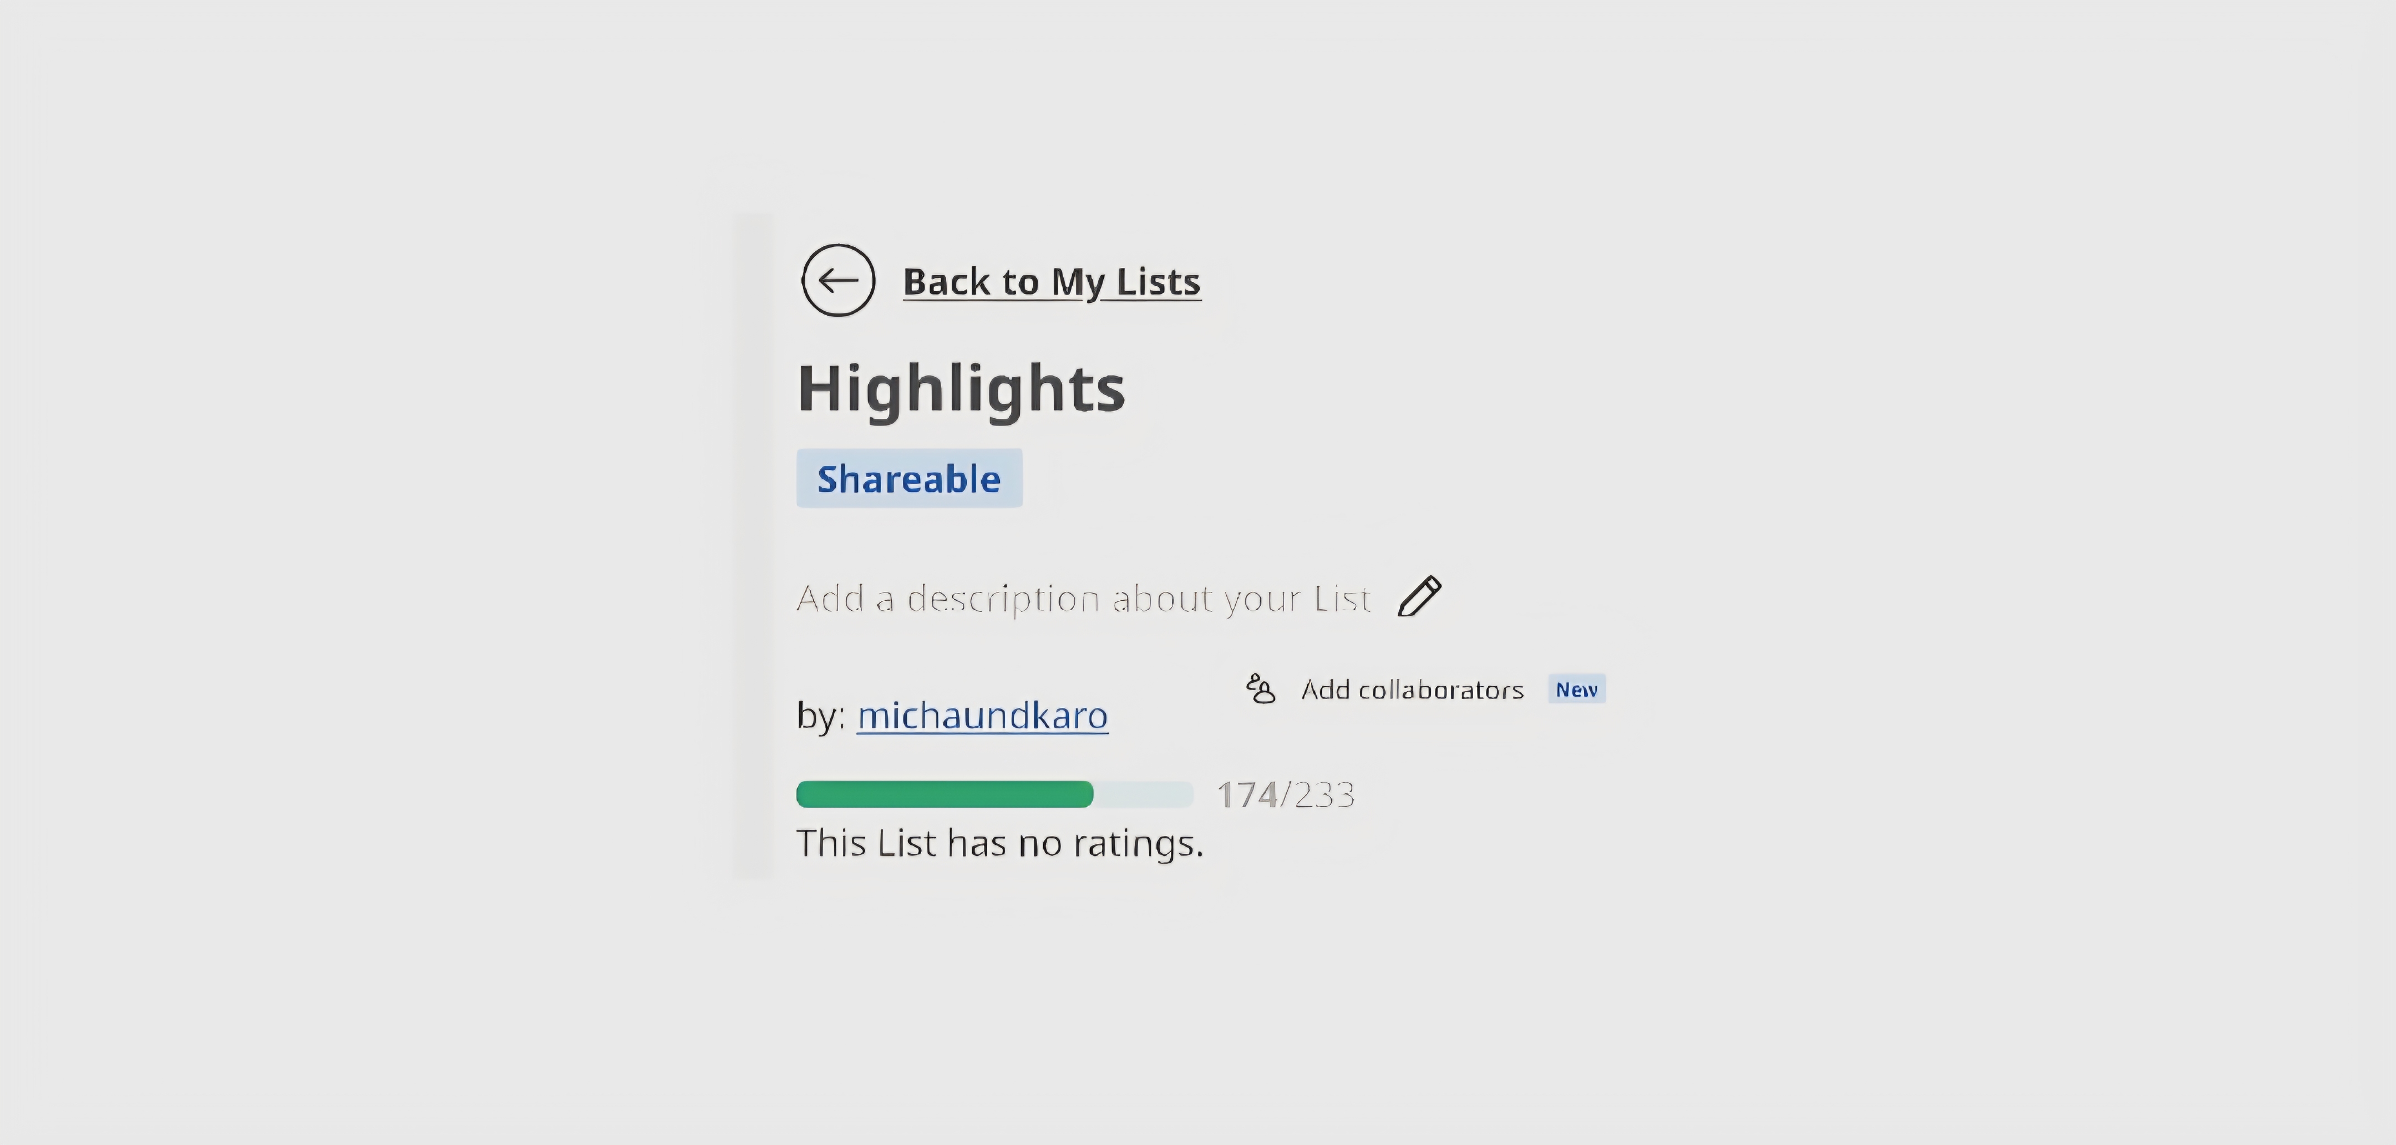The width and height of the screenshot is (2396, 1145).
Task: Click the 174 completed count number
Action: tap(1246, 796)
